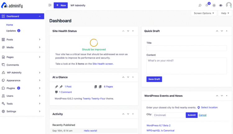
Task: Open the search icon in top bar
Action: tap(200, 5)
